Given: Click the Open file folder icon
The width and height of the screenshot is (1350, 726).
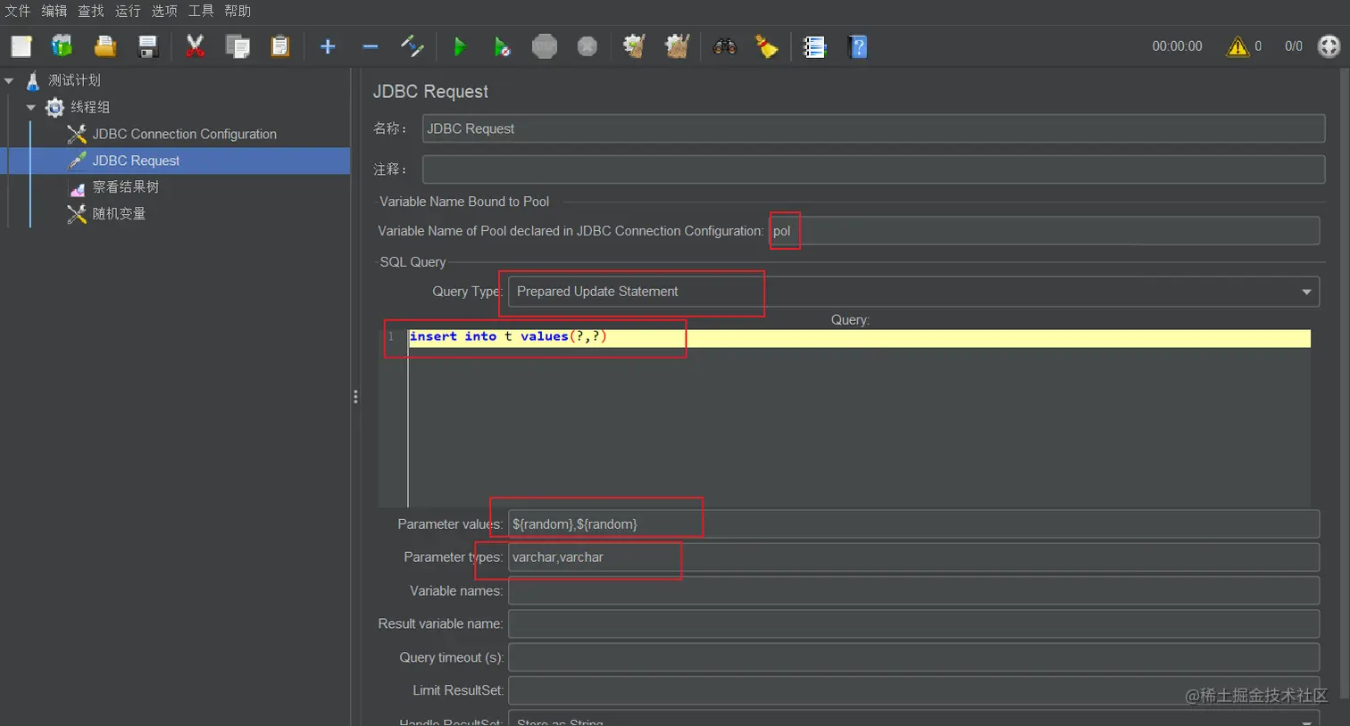Looking at the screenshot, I should coord(105,46).
